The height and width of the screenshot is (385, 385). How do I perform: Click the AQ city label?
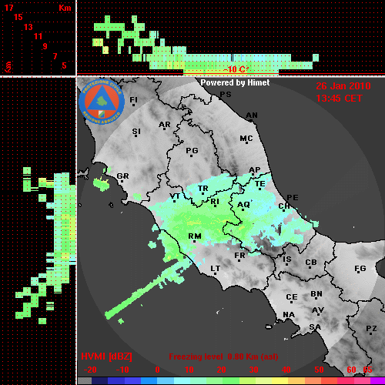243,205
